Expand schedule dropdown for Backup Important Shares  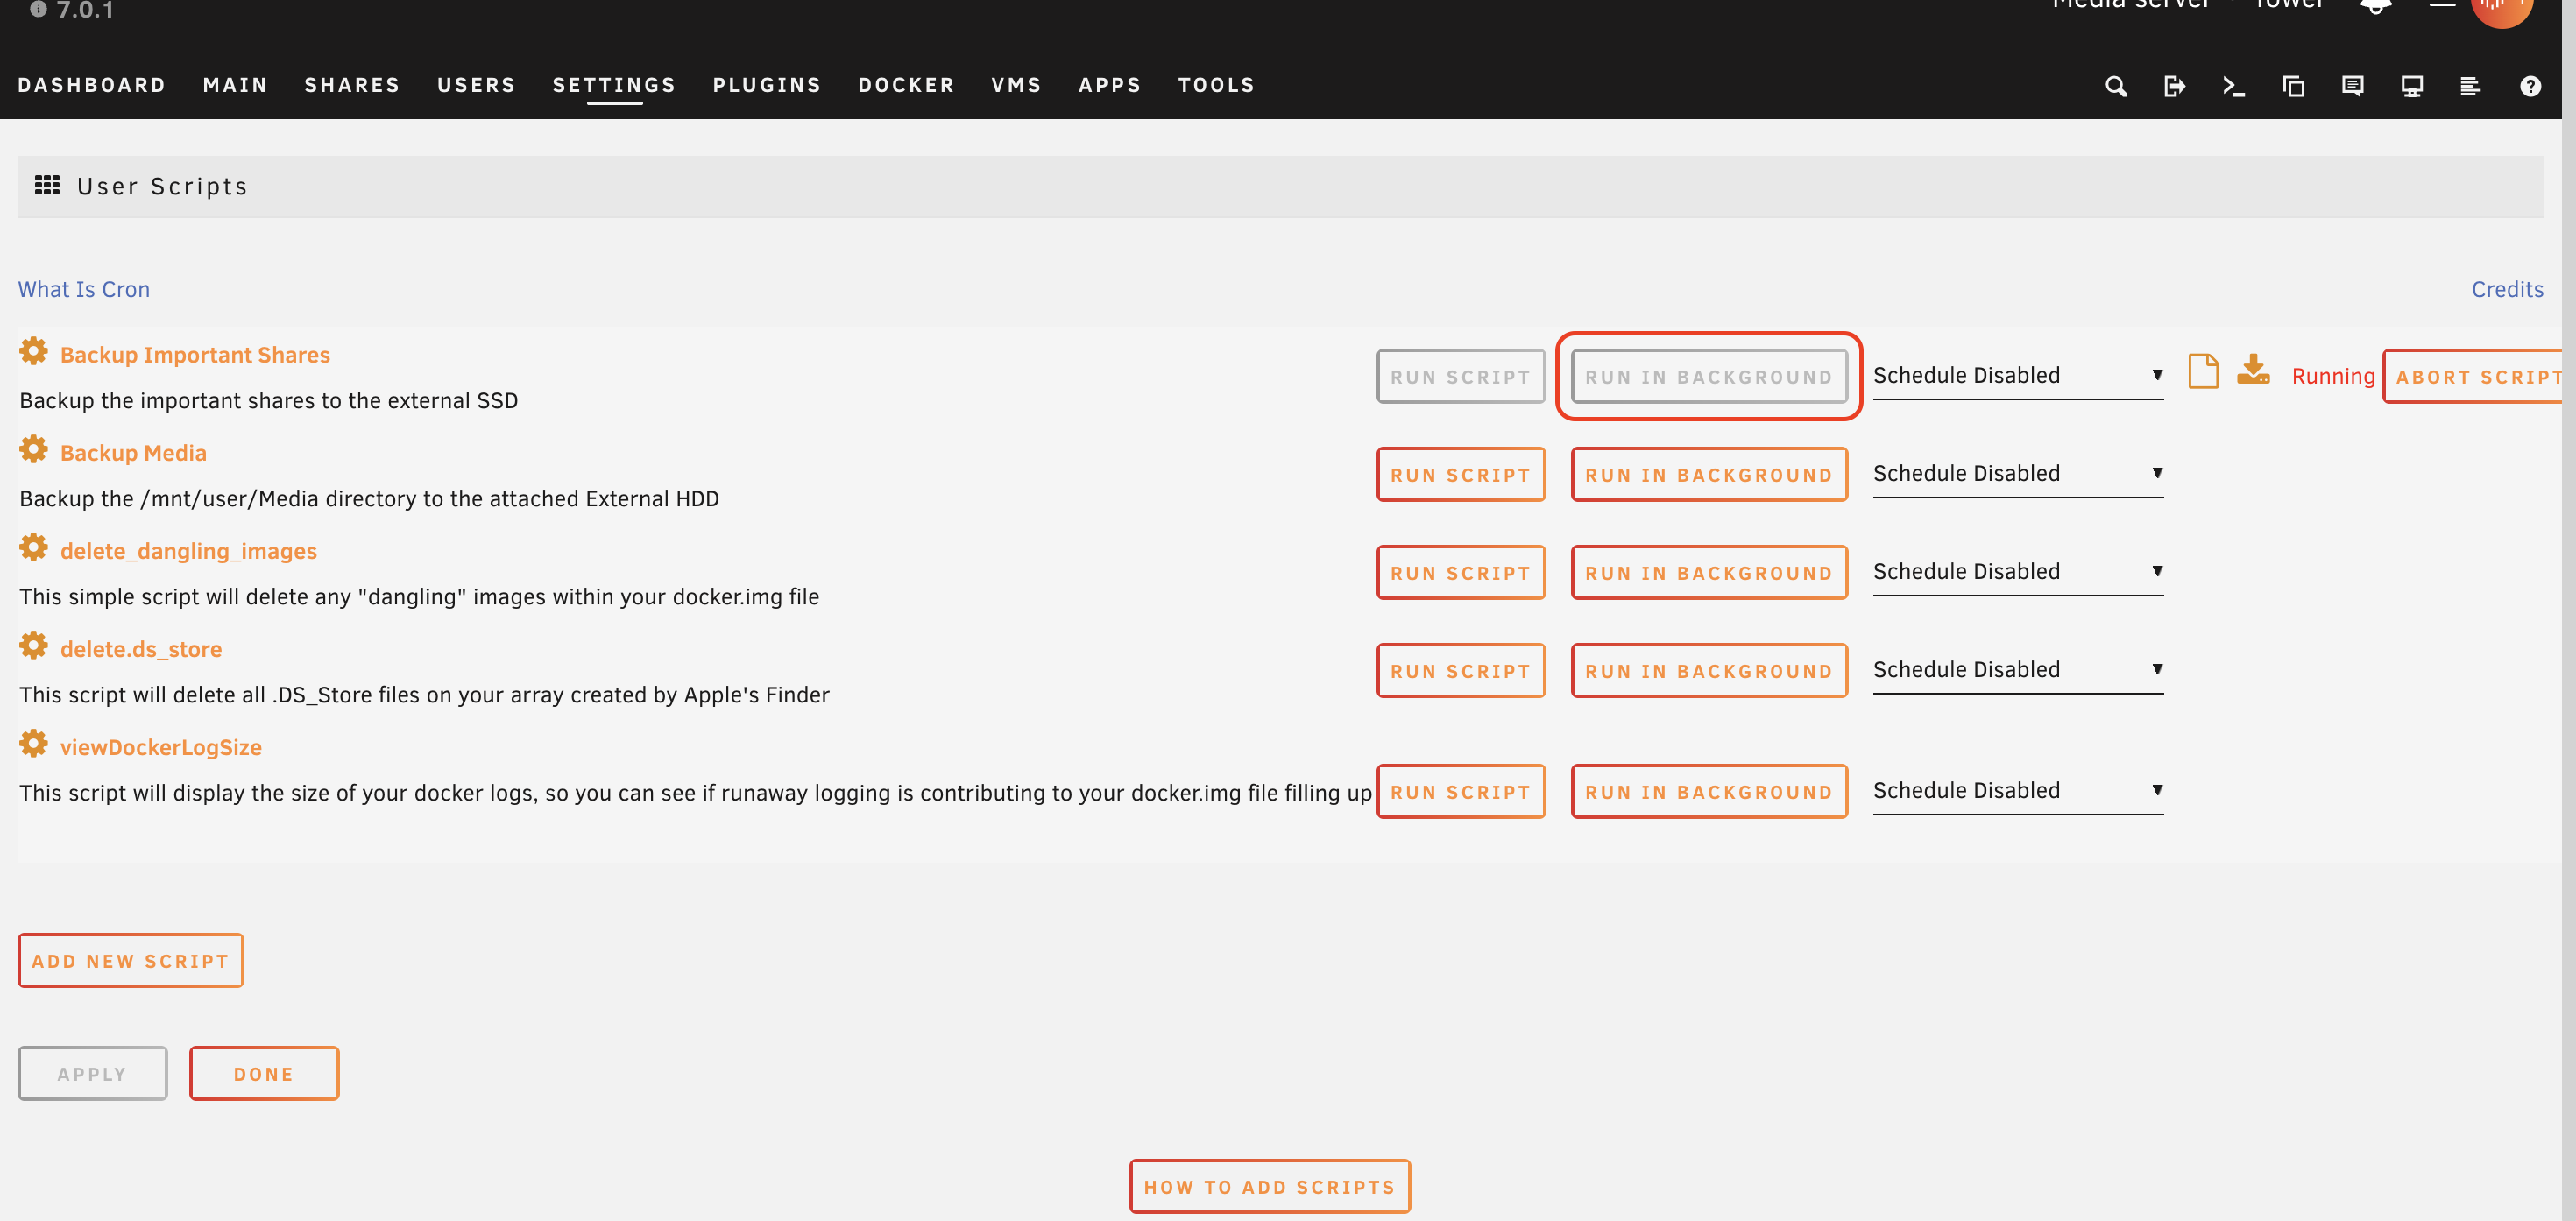[2017, 376]
